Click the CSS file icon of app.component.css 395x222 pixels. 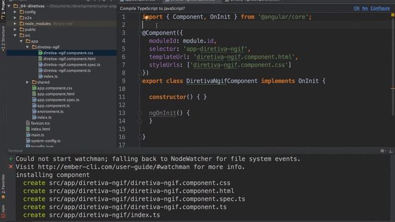[35, 88]
